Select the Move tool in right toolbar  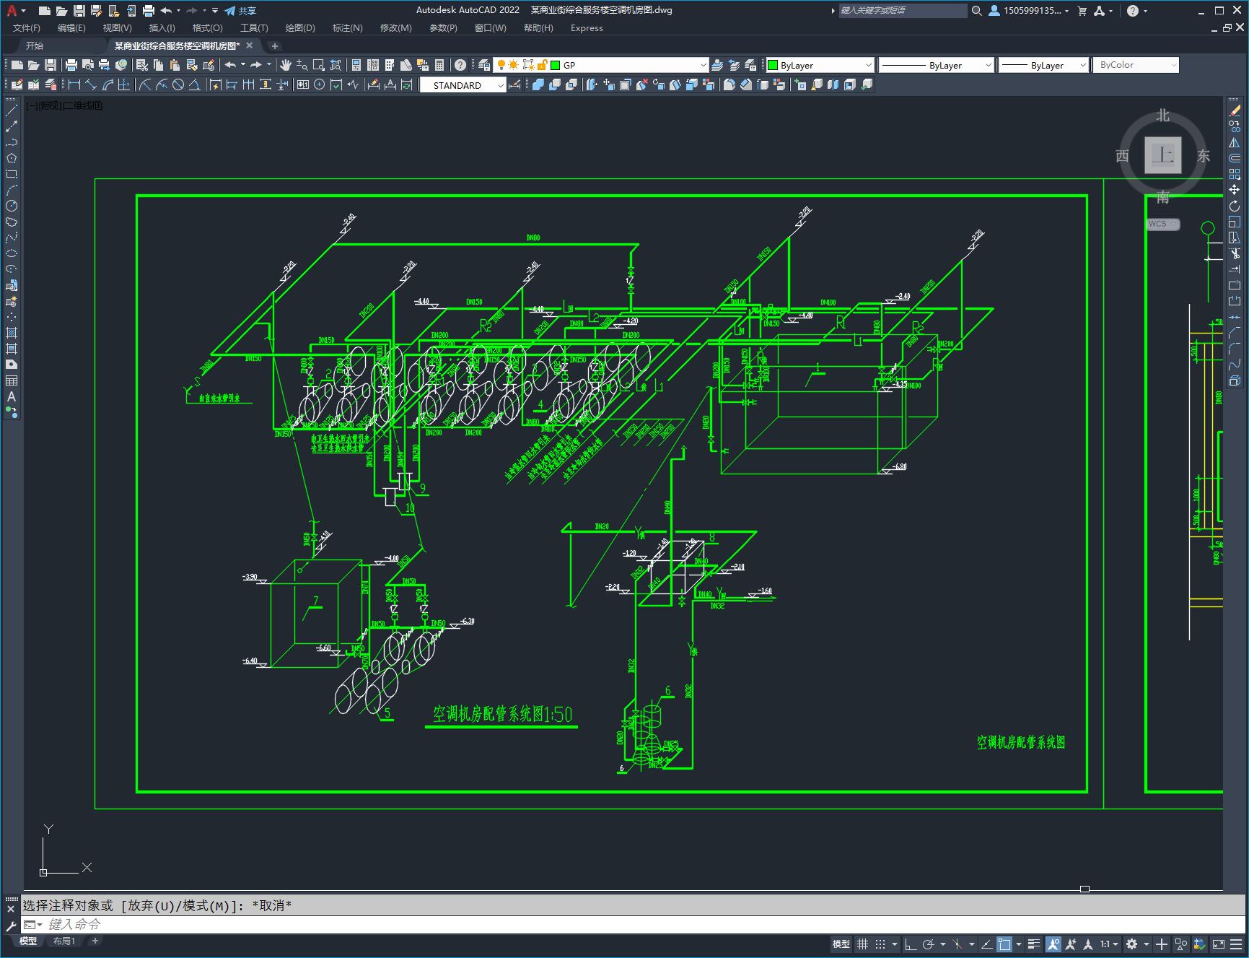tap(1235, 190)
